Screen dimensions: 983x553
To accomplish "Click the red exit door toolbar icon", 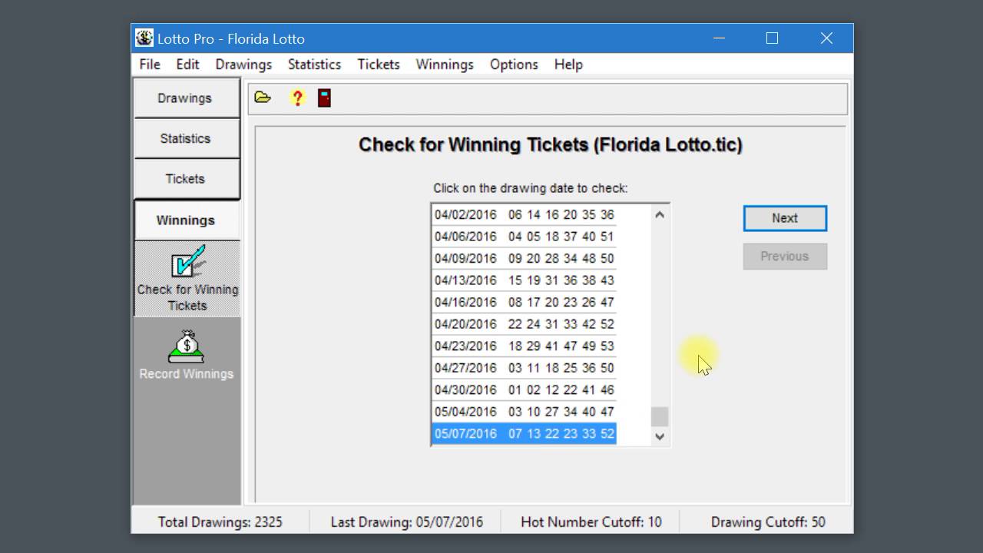I will coord(324,98).
